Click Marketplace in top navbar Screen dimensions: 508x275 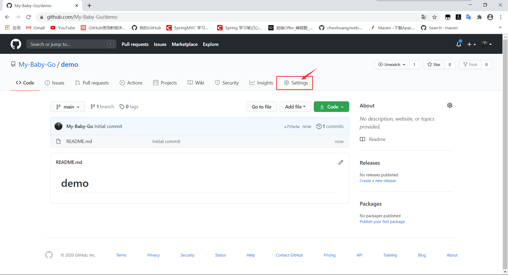[185, 44]
